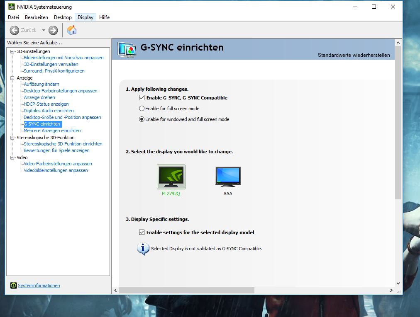Minimize the NVIDIA Systemsteuerung window
Screen dimensions: 420x317
coord(355,7)
